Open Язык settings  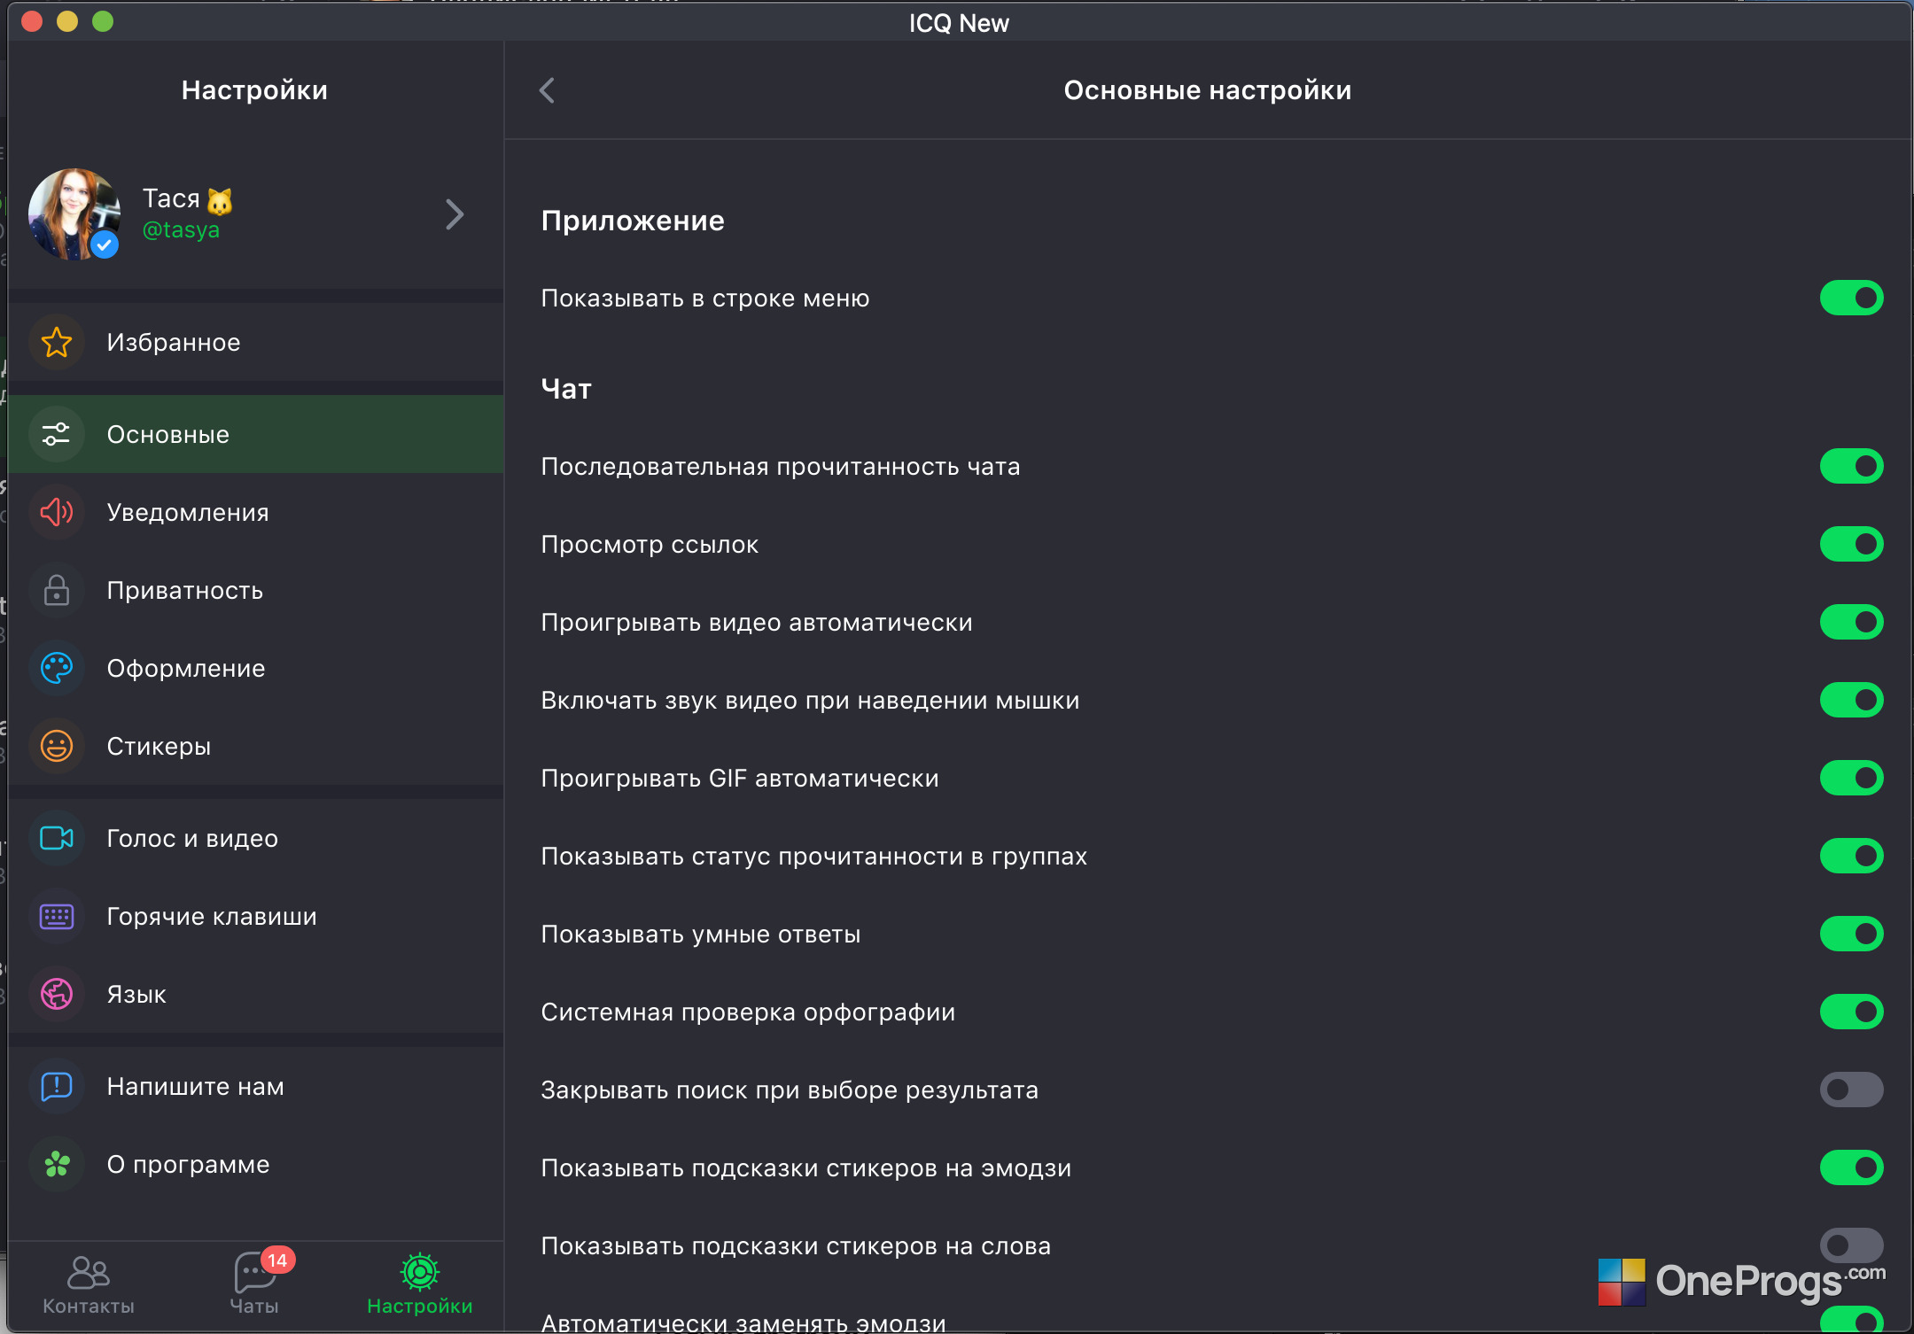pos(256,994)
